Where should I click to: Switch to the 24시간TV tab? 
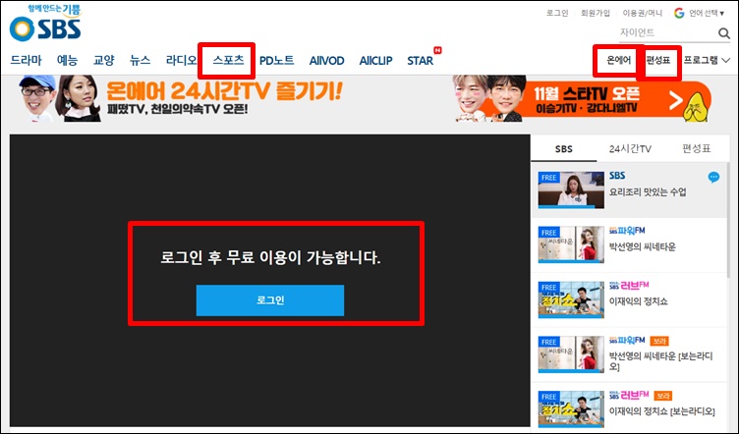point(630,149)
